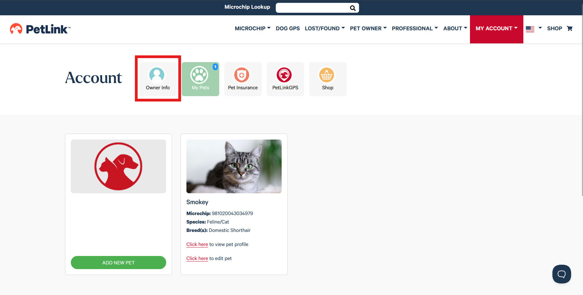Click microchip number 981020043034979
This screenshot has width=583, height=295.
(x=232, y=214)
